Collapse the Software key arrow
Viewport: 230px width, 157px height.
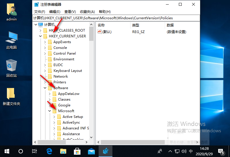[x=45, y=88]
